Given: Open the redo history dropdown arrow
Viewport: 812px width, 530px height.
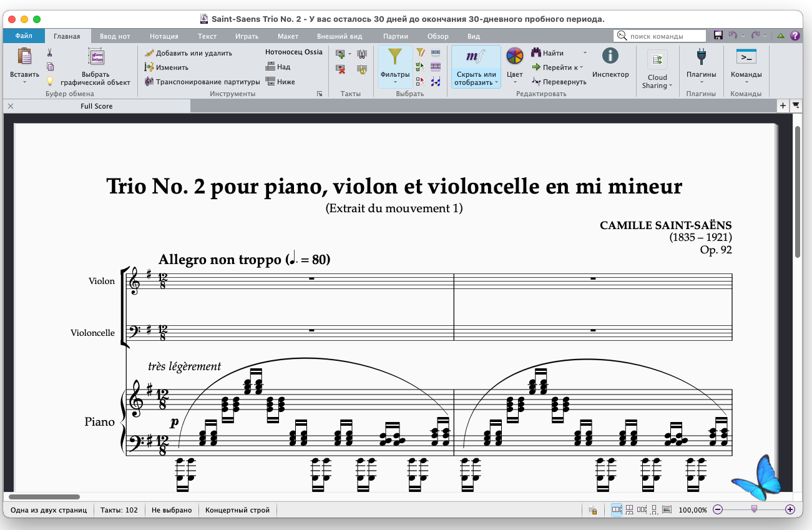Looking at the screenshot, I should point(765,36).
